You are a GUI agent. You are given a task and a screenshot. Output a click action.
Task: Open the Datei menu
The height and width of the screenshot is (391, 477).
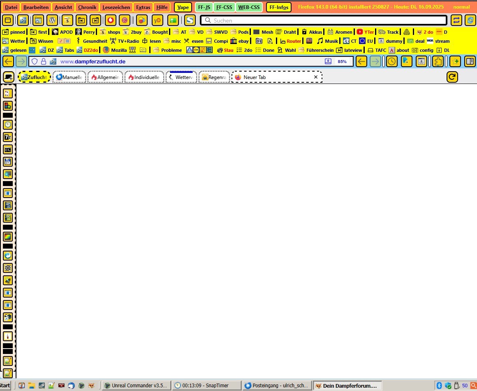tap(11, 7)
